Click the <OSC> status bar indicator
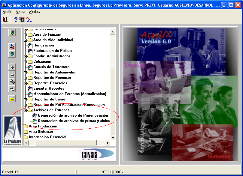Viewport: 243px width, 176px height. 106,172
